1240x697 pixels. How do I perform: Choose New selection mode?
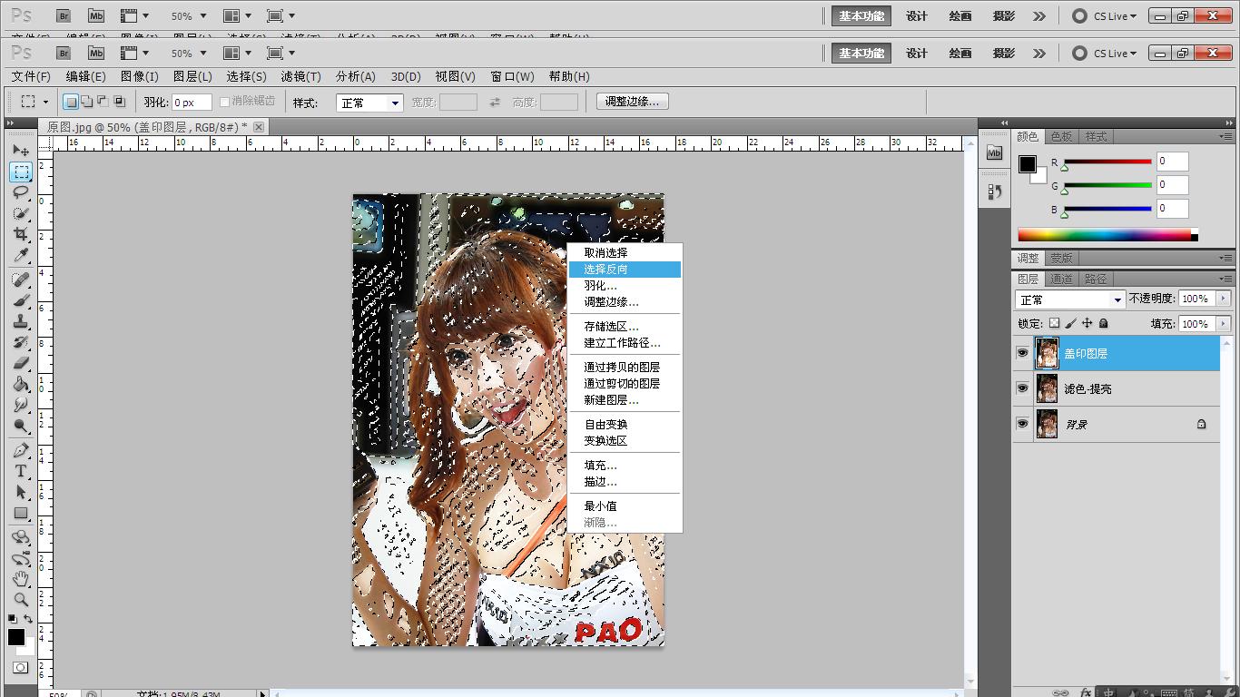(71, 102)
